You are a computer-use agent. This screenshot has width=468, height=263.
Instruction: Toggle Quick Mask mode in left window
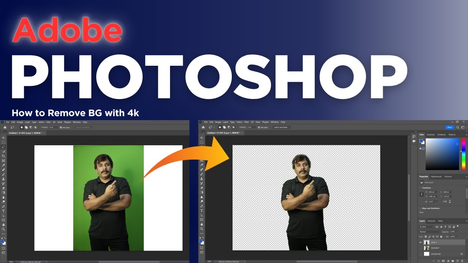3,248
